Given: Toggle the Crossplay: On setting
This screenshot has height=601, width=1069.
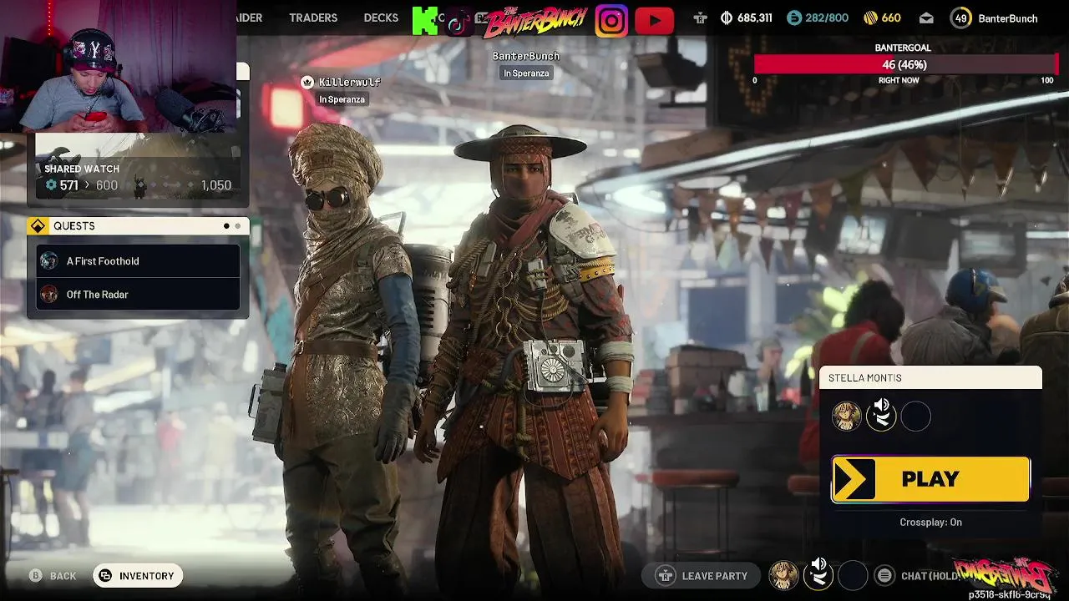Looking at the screenshot, I should point(930,522).
